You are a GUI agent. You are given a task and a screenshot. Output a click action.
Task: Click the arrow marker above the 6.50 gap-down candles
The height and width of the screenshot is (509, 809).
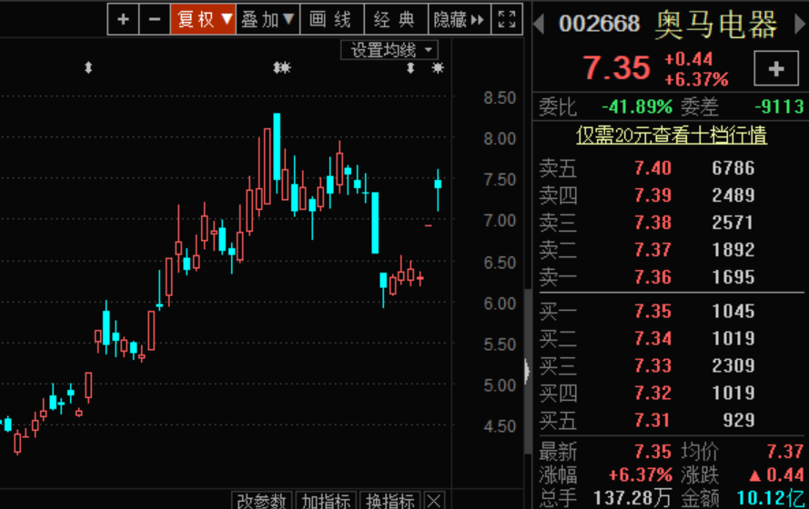(410, 67)
